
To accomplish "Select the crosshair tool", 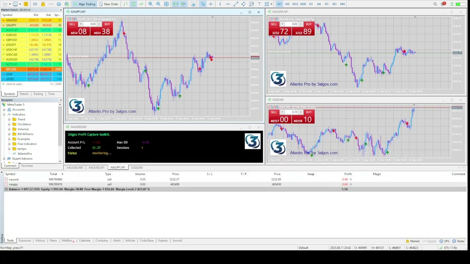I will (211, 4).
